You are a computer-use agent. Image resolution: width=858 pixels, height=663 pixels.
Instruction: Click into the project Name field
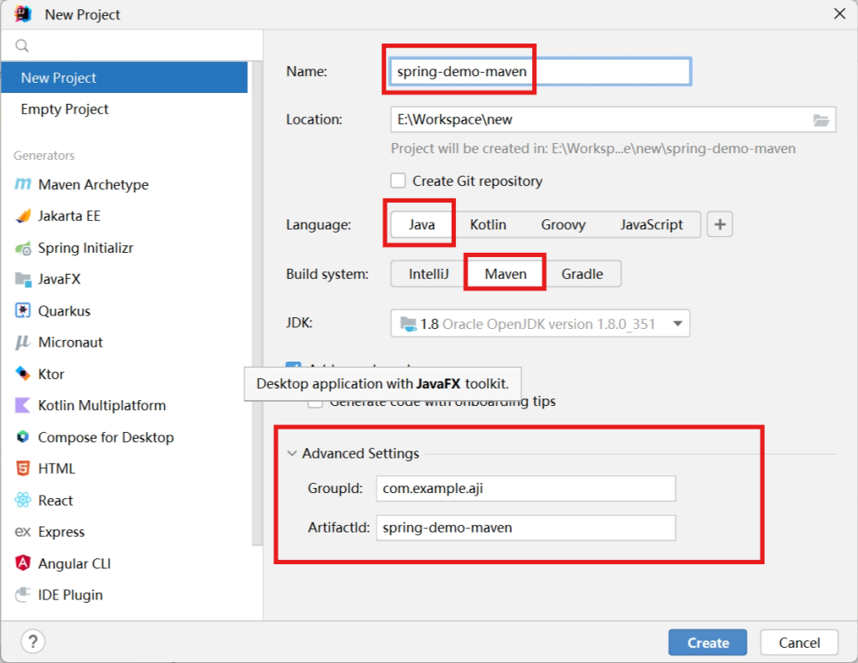coord(540,72)
